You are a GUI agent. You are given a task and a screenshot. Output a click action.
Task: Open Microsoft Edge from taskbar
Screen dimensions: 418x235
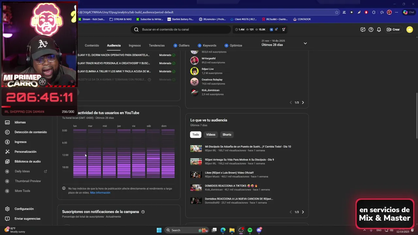[x=223, y=230]
